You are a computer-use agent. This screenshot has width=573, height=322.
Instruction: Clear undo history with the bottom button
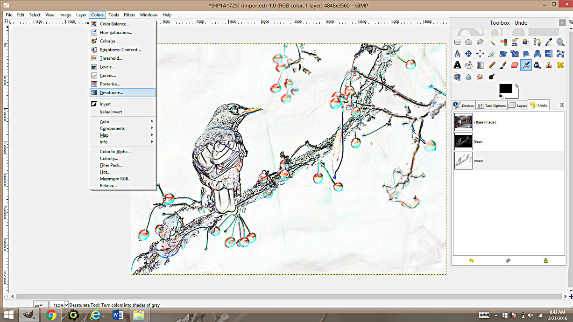545,260
